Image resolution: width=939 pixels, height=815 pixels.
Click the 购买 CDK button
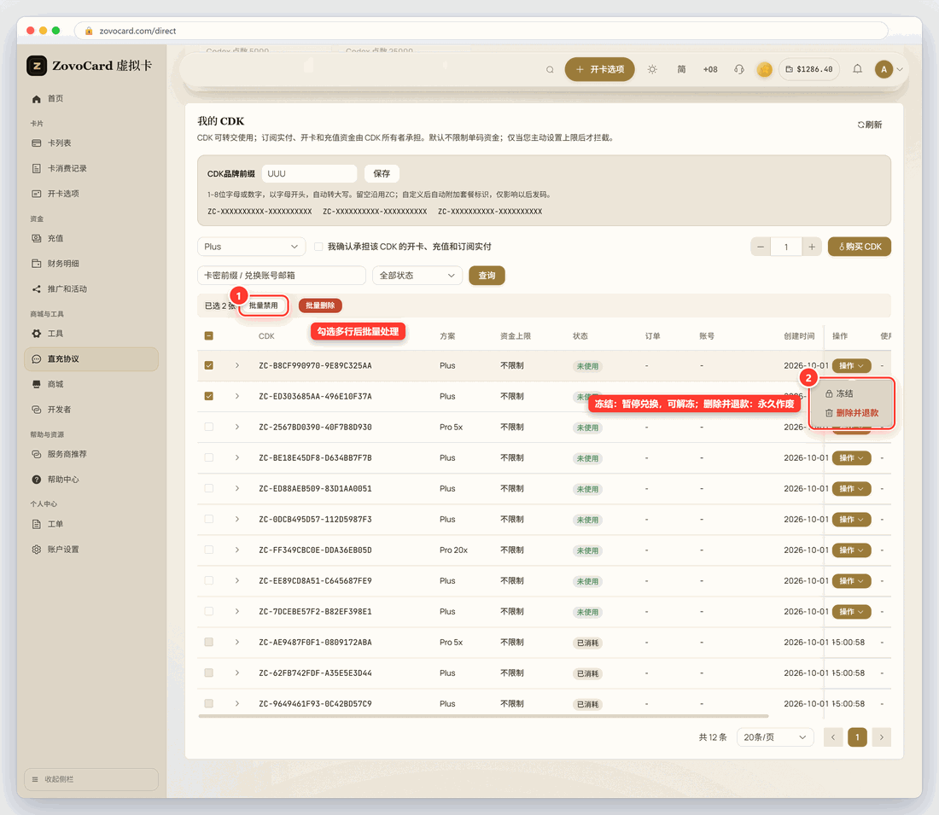(x=860, y=247)
